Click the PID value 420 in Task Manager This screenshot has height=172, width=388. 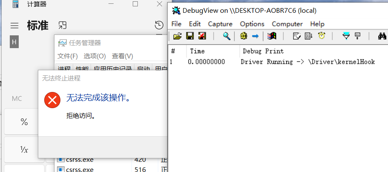point(140,160)
